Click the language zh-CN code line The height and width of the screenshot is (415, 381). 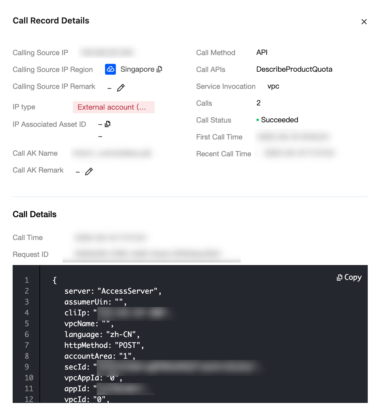click(x=102, y=335)
